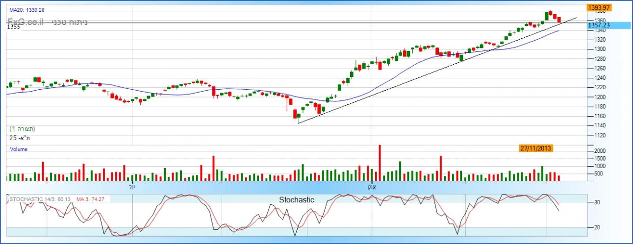Click the יול month marker on time axis
Screen dimensions: 633x244
(132, 187)
